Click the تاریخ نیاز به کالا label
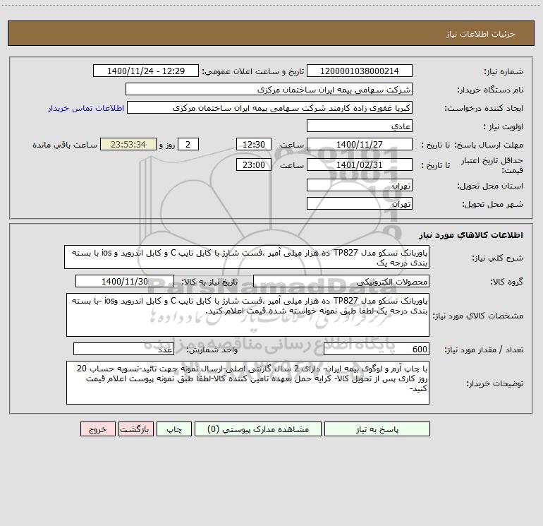The height and width of the screenshot is (526, 543). pos(209,282)
